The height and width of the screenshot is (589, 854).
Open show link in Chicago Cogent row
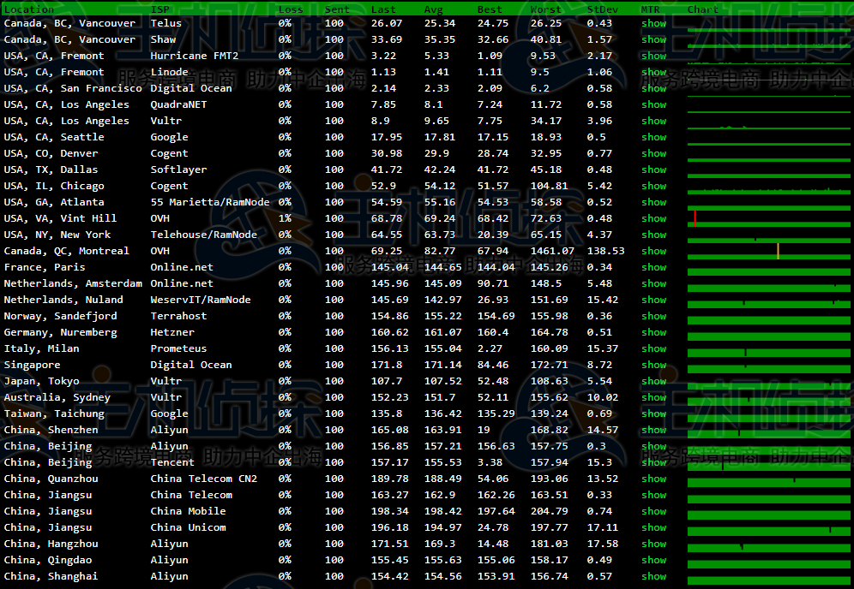pyautogui.click(x=653, y=186)
